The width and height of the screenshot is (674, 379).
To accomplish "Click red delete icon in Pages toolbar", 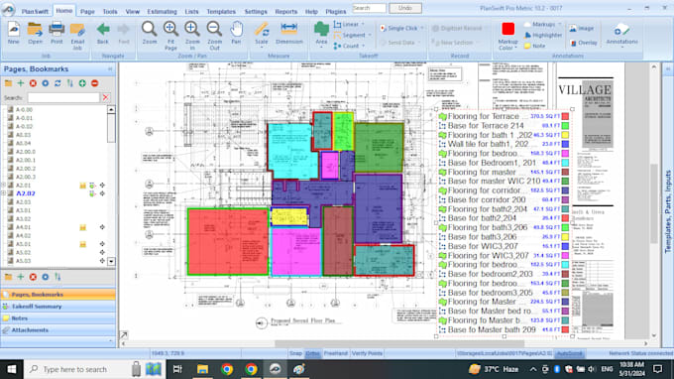I will (33, 83).
